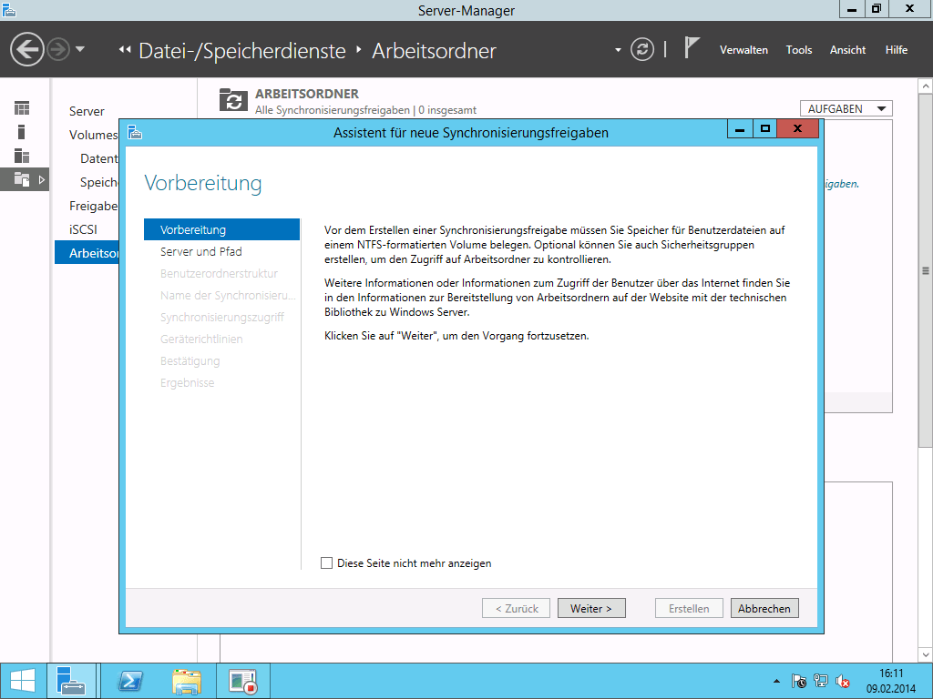Open the Tools menu
Viewport: 933px width, 699px height.
click(x=798, y=50)
